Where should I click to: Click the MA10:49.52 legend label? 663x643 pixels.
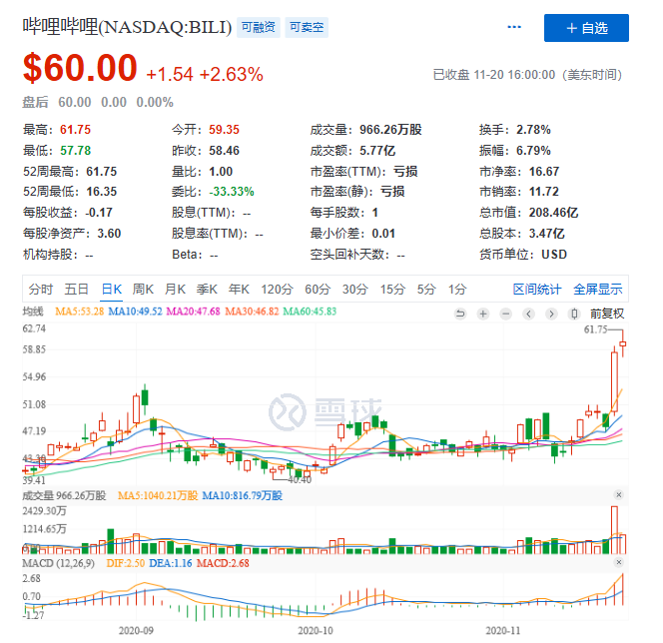(x=136, y=312)
